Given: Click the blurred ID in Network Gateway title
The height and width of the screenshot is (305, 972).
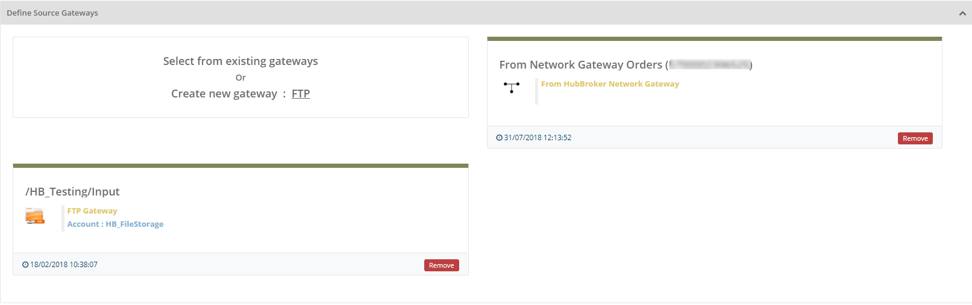Looking at the screenshot, I should 709,65.
